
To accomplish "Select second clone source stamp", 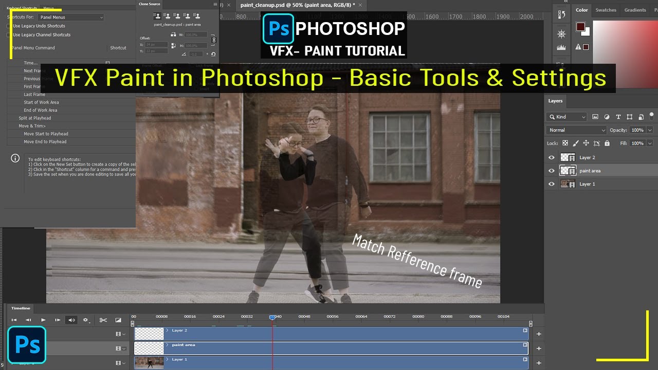I will [x=167, y=16].
